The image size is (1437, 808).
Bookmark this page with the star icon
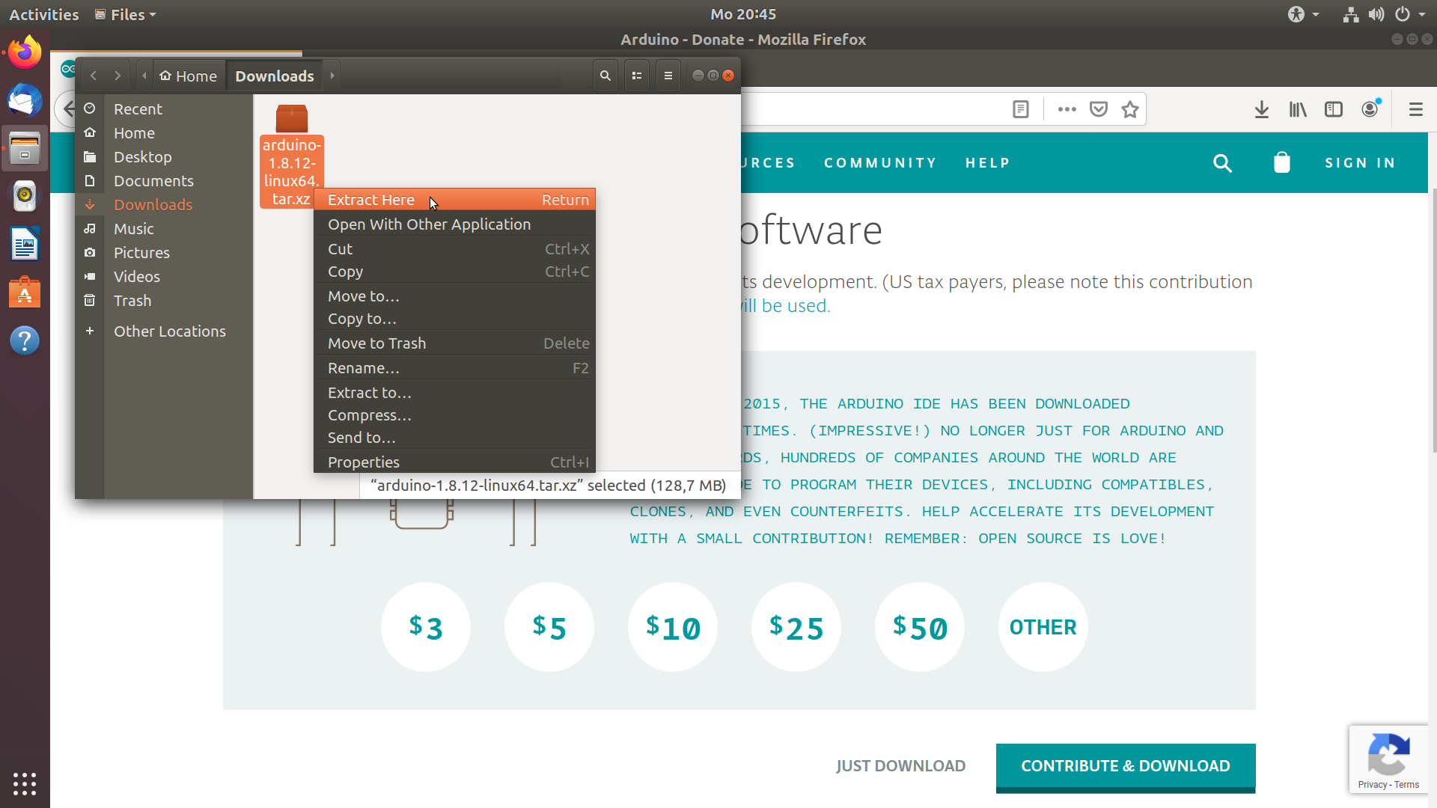1130,109
